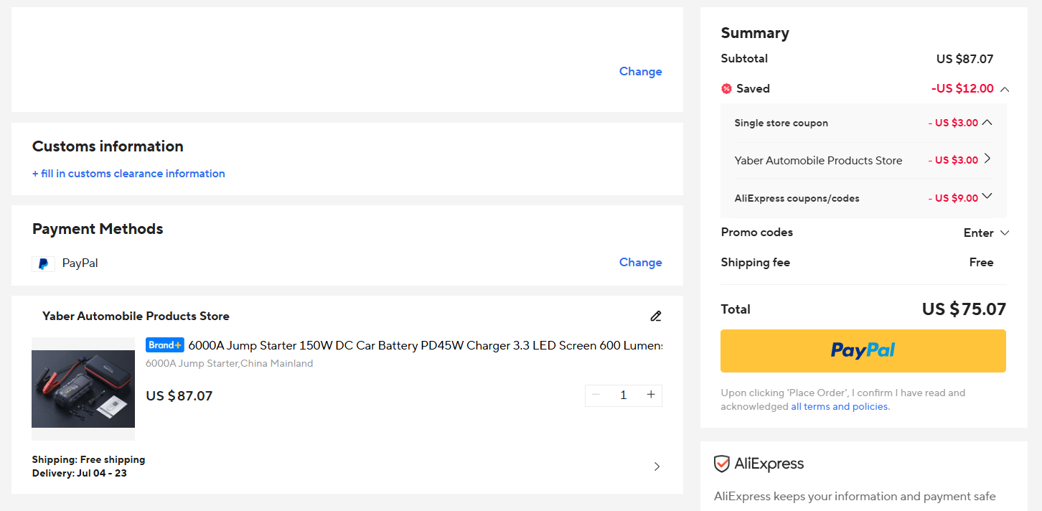Click the Single store coupon label

tap(781, 123)
